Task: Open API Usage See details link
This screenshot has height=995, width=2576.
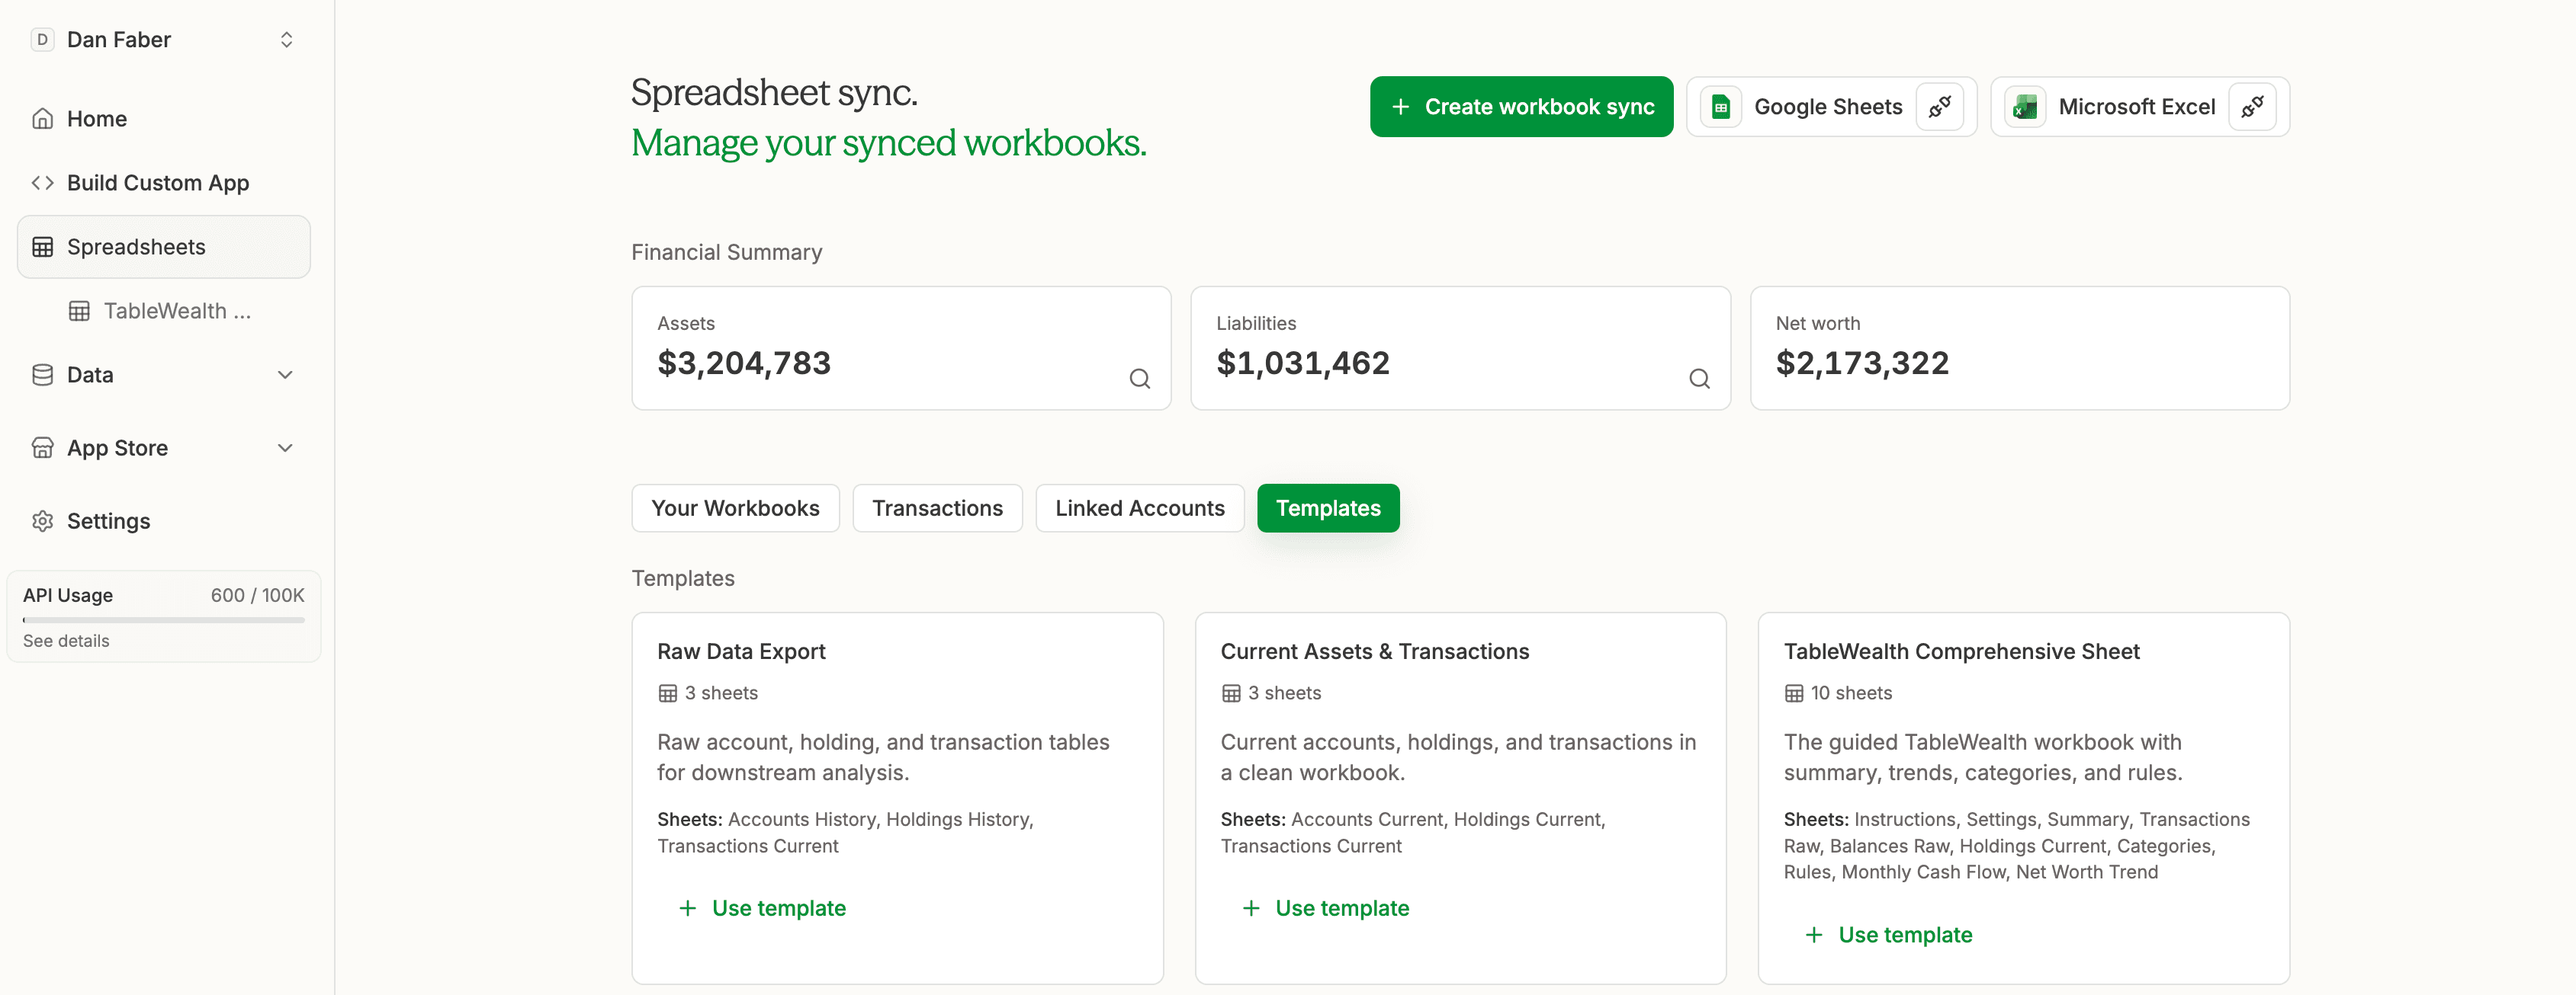Action: click(66, 641)
